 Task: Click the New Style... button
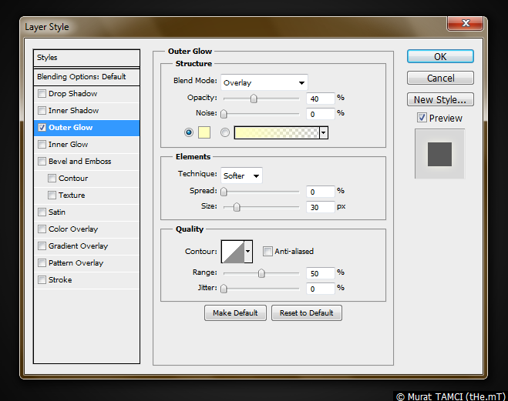(x=439, y=99)
